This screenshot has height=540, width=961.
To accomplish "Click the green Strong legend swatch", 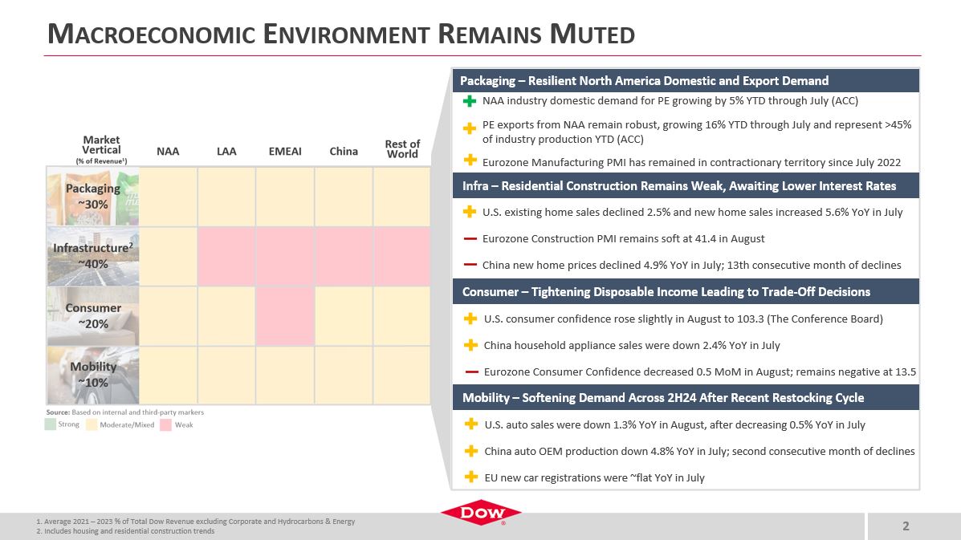I will 50,425.
